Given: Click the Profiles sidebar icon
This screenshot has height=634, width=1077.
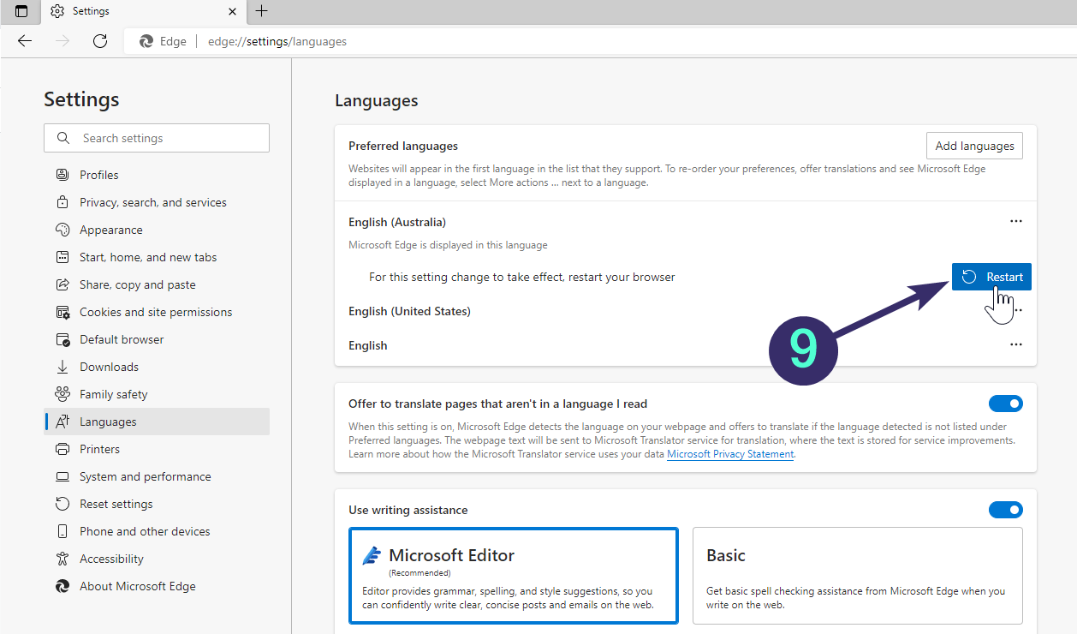Looking at the screenshot, I should click(x=62, y=175).
